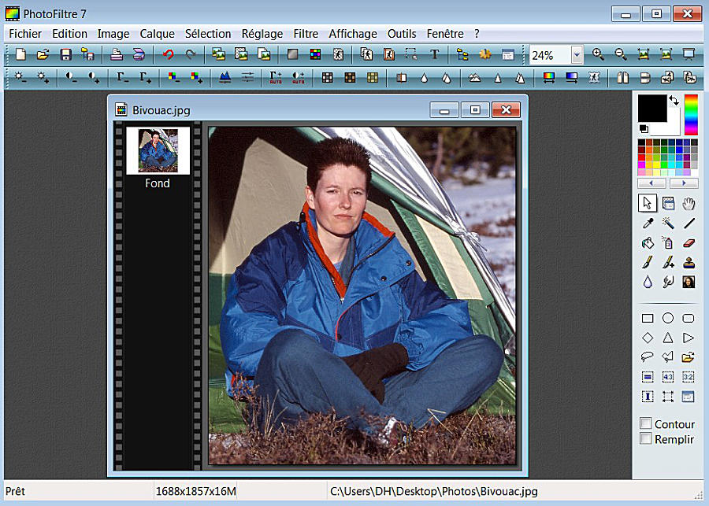Choose the Ellipse selection shape
709x506 pixels.
point(668,319)
